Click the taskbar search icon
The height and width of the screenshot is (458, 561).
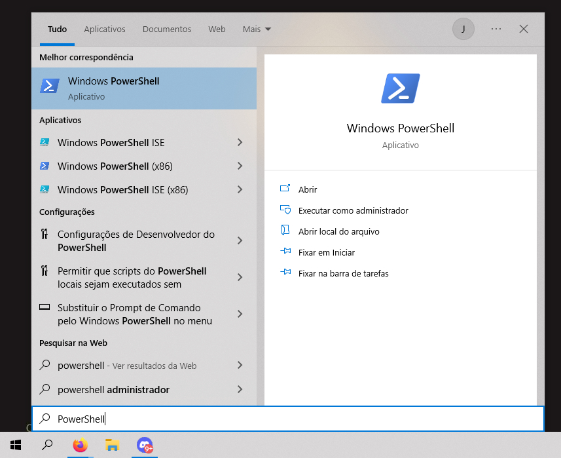[x=47, y=445]
